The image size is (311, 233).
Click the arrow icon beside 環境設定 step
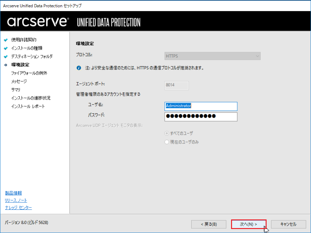pyautogui.click(x=6, y=65)
